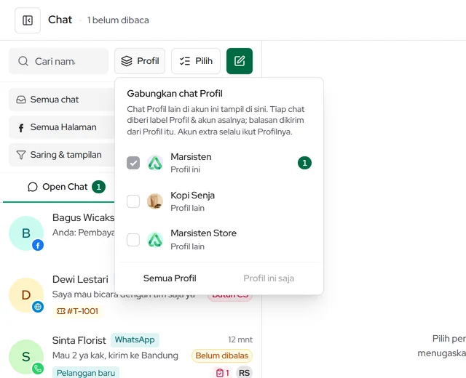Viewport: 466px width, 378px height.
Task: Click the web globe badge on Dewi avatar
Action: 38,307
